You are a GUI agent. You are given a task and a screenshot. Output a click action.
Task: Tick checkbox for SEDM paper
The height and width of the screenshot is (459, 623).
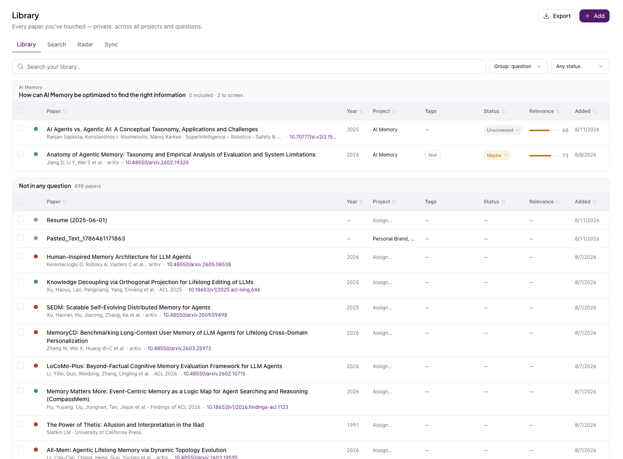click(x=21, y=307)
